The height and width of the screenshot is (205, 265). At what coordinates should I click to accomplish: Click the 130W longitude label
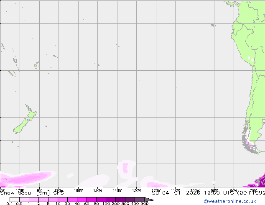point(137,191)
